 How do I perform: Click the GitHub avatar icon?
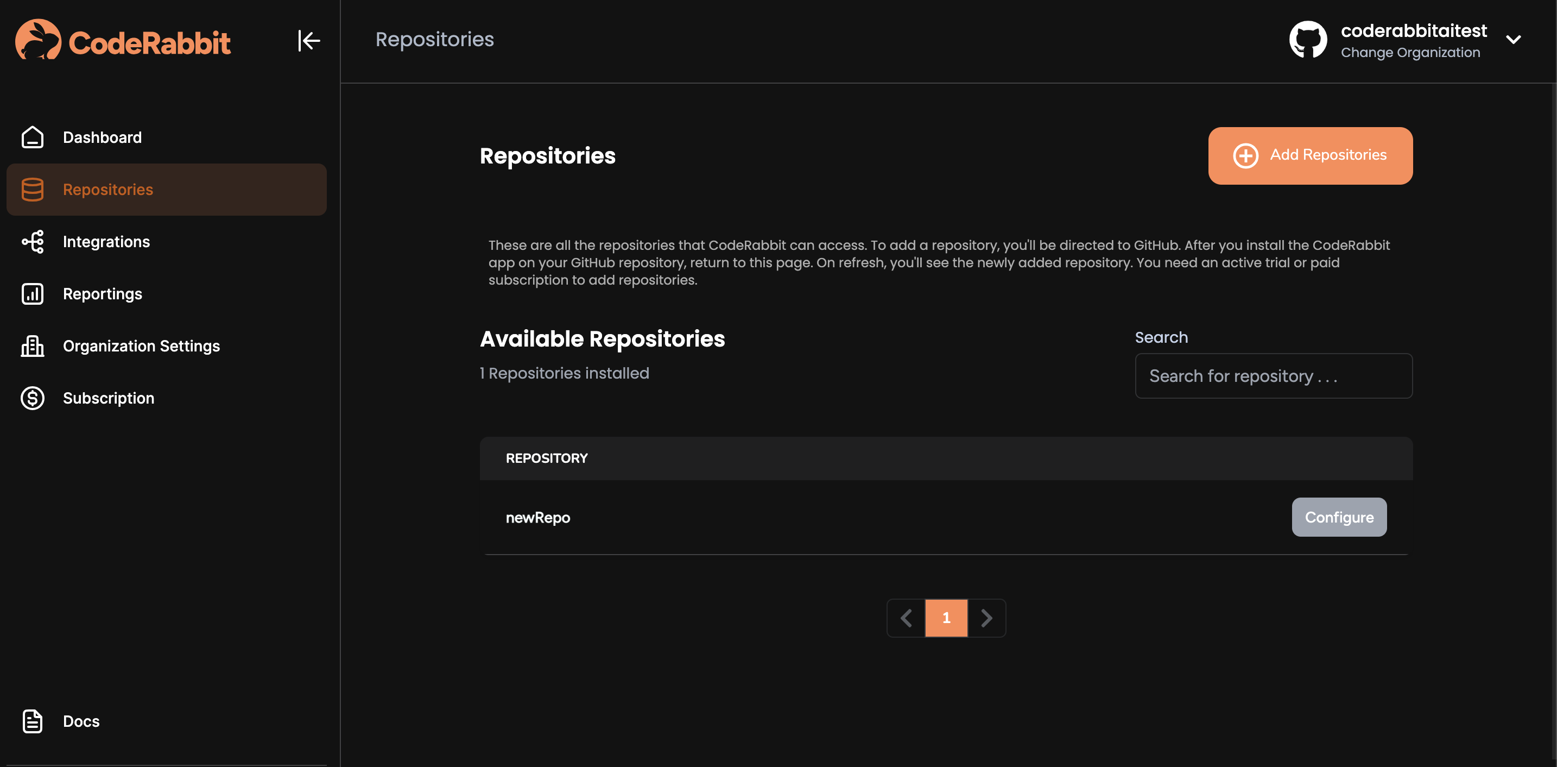tap(1307, 40)
